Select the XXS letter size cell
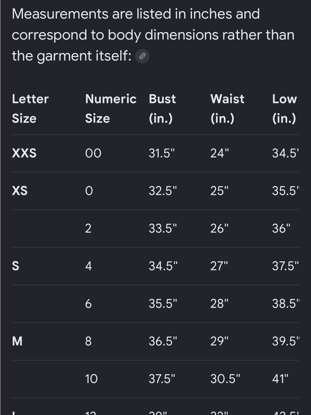 click(24, 153)
